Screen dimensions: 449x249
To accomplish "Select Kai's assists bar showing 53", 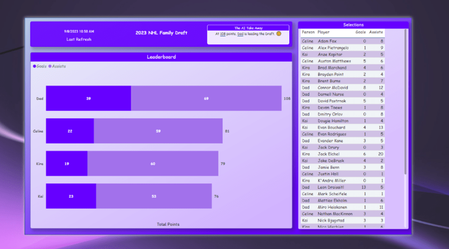I will [x=154, y=196].
